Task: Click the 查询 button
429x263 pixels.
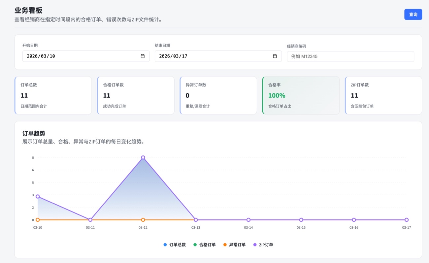Action: (413, 15)
